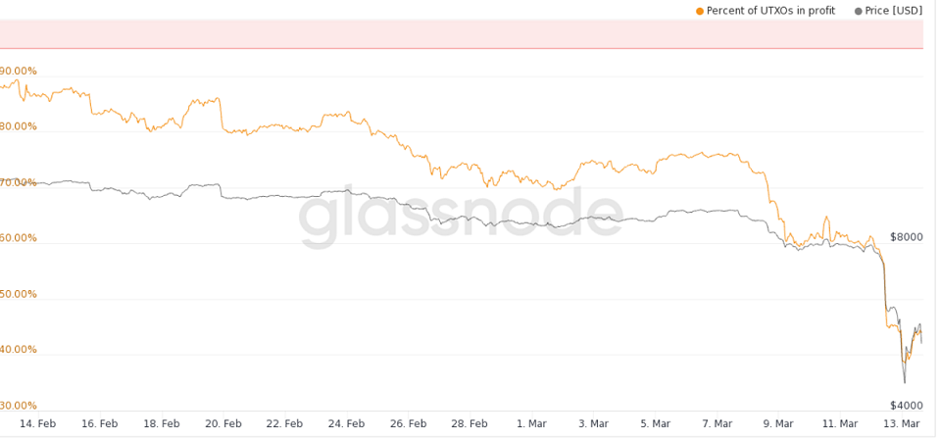Click the 30.00% axis label

click(x=19, y=406)
